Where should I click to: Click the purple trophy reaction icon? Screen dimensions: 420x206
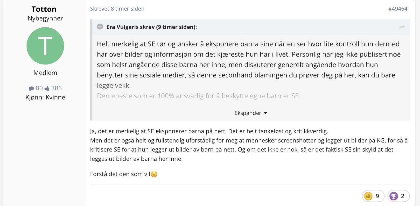[394, 196]
